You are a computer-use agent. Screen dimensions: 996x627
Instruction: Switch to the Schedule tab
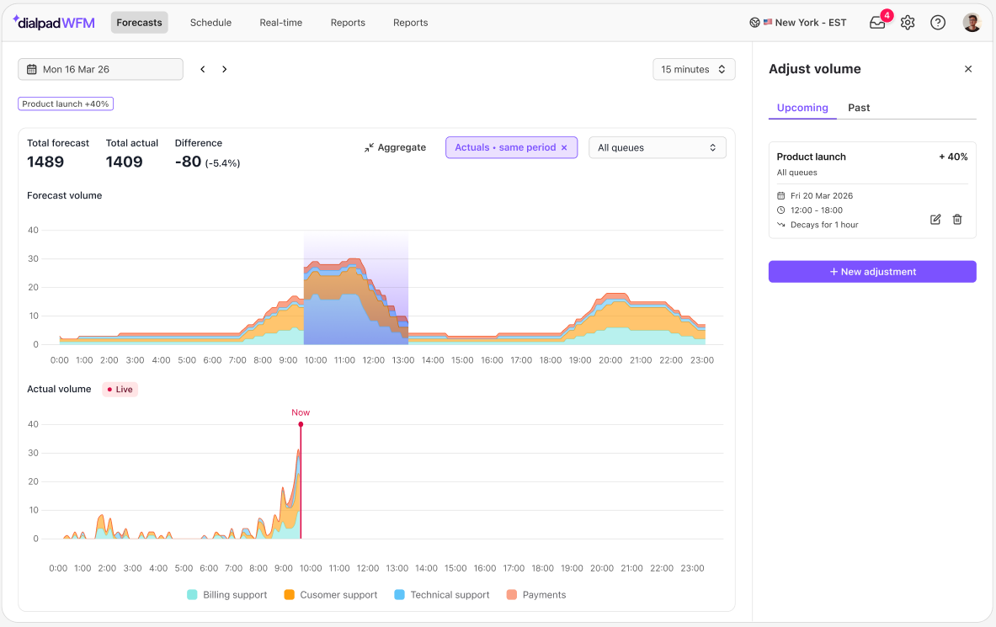(x=210, y=23)
